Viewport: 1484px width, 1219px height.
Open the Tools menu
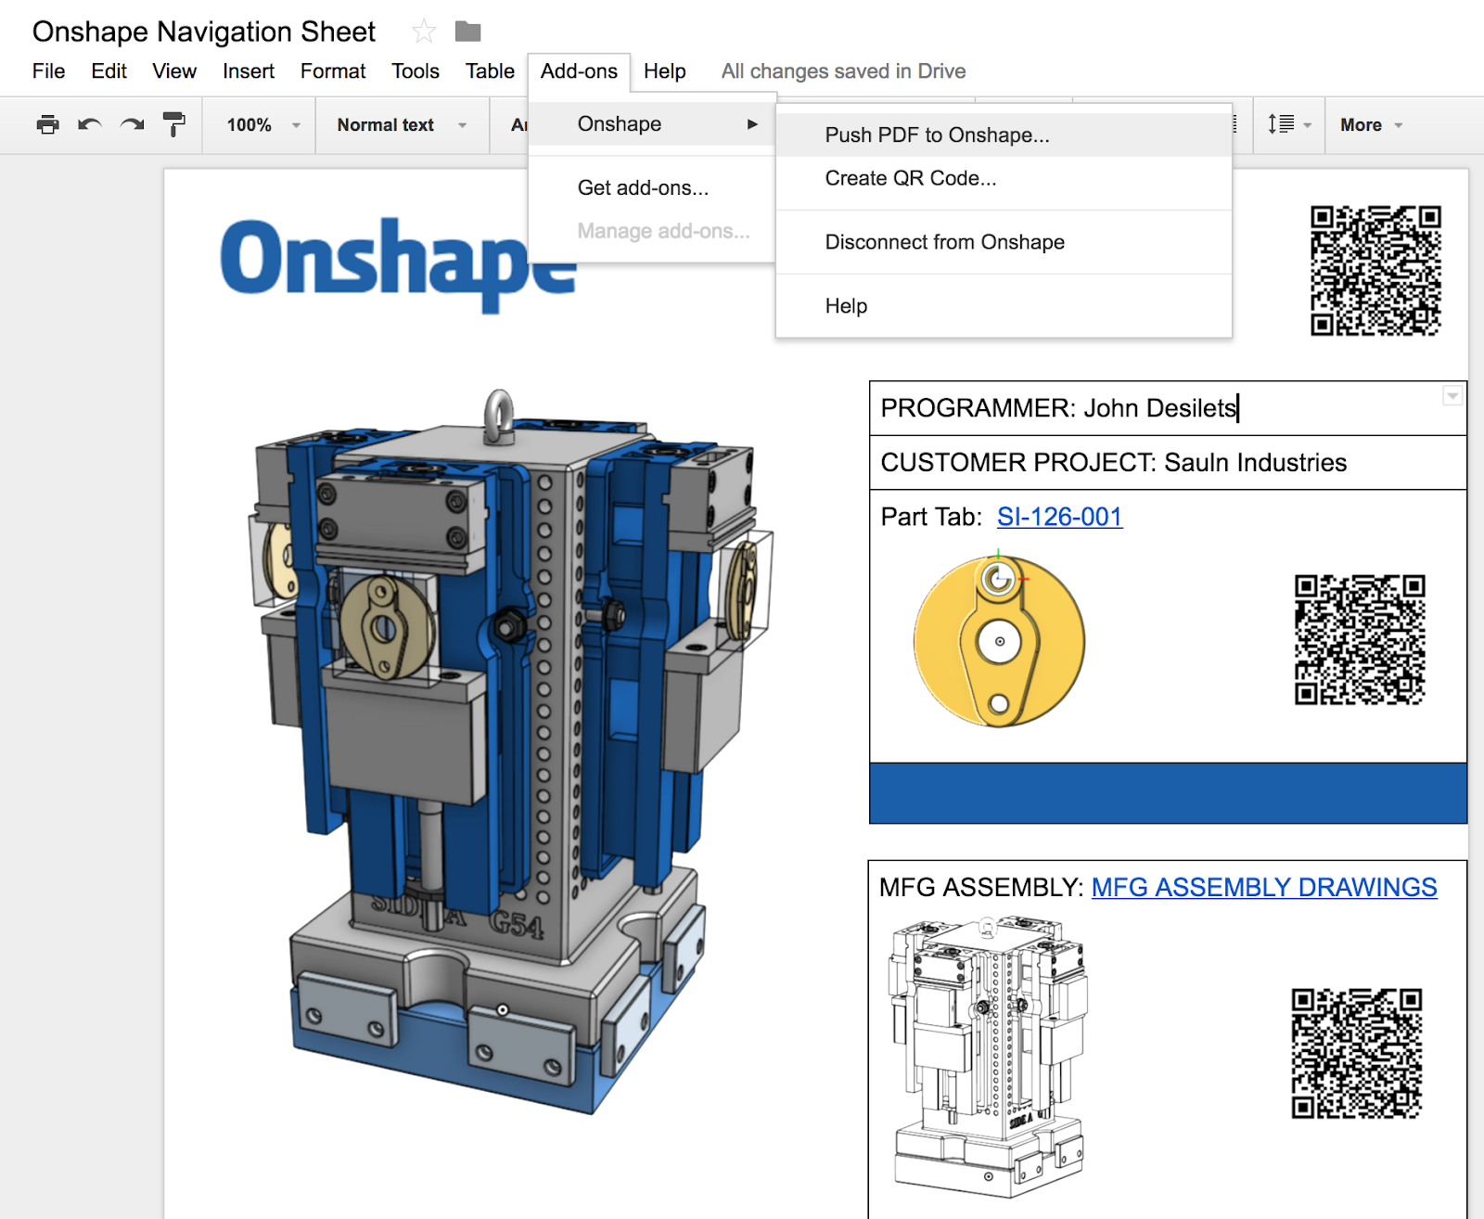coord(416,71)
